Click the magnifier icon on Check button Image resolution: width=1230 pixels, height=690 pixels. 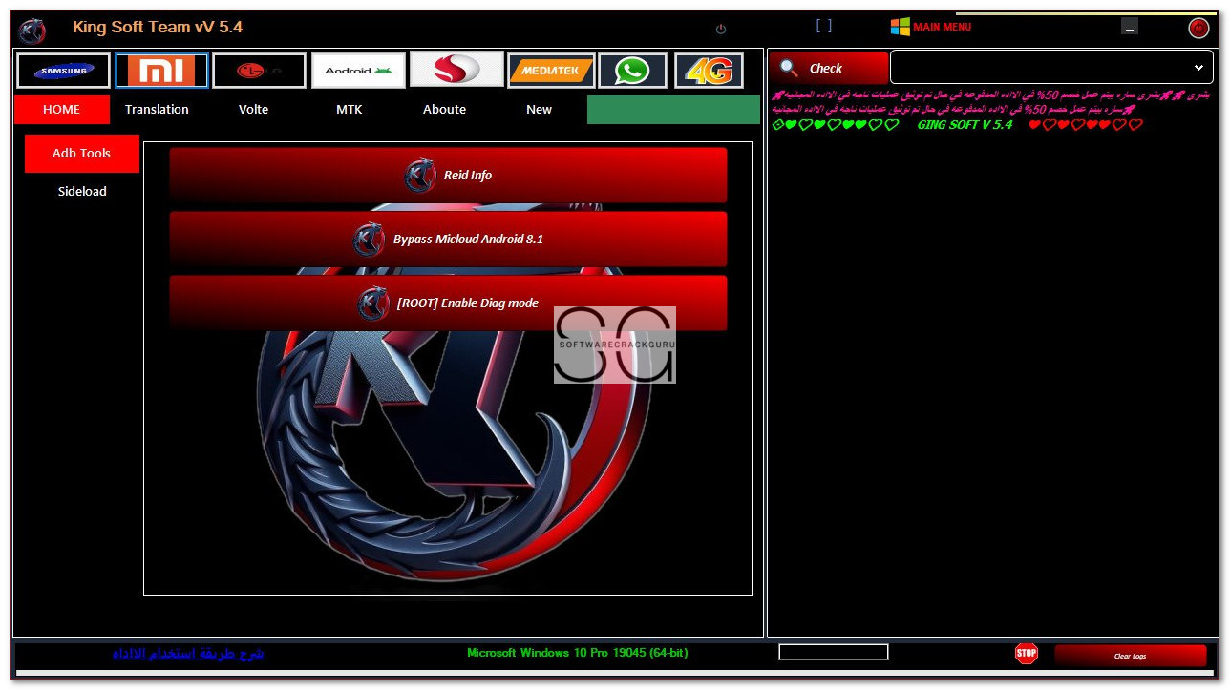pos(789,68)
